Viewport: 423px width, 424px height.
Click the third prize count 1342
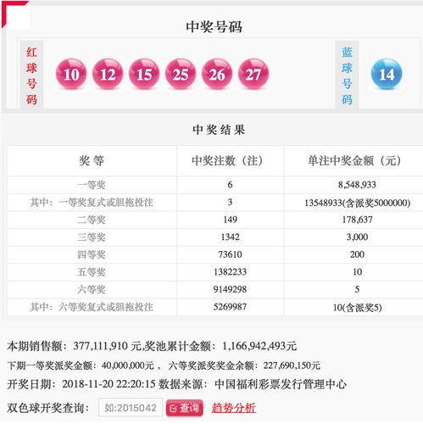click(x=230, y=237)
